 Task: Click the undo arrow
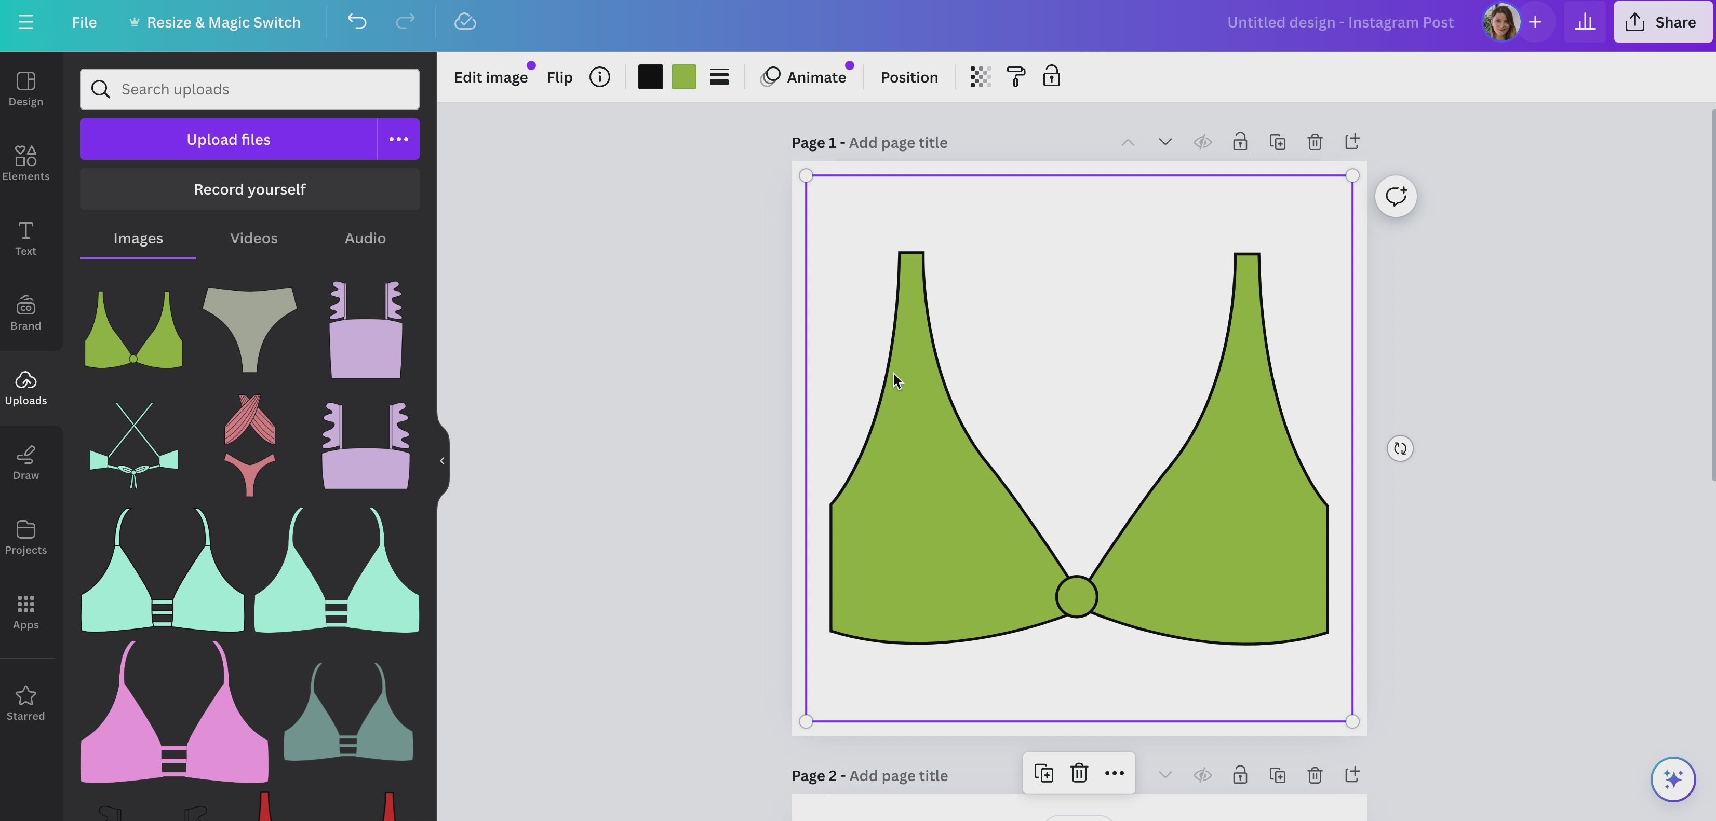pos(357,22)
